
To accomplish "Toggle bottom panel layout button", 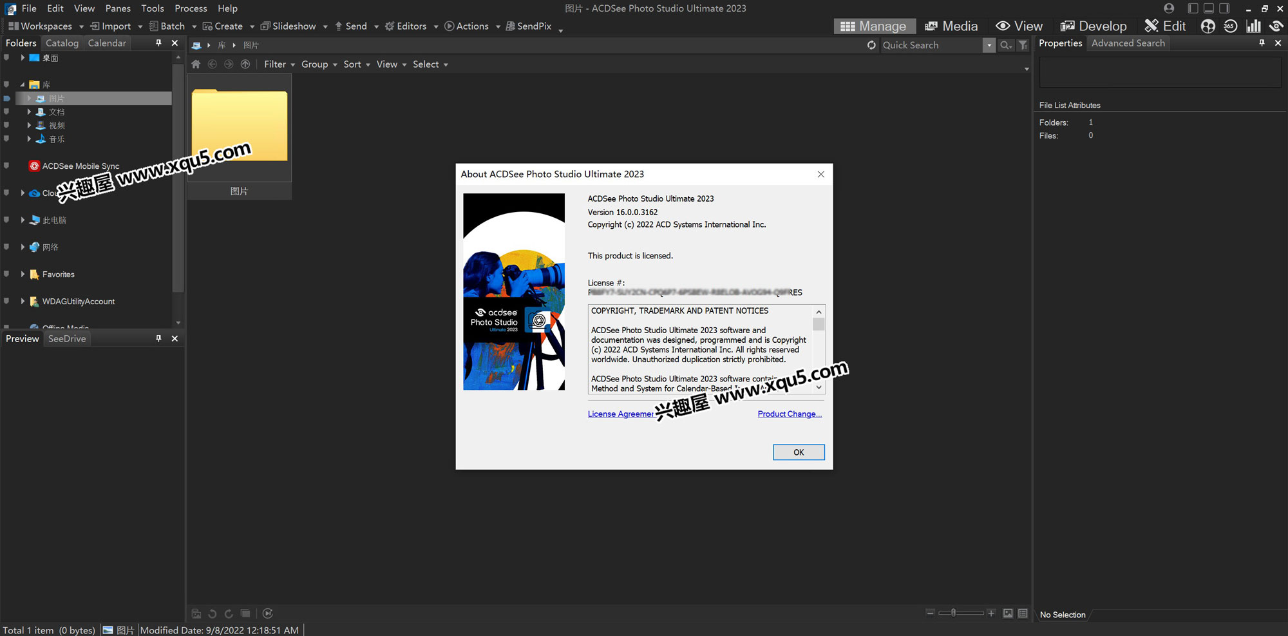I will click(x=1209, y=8).
